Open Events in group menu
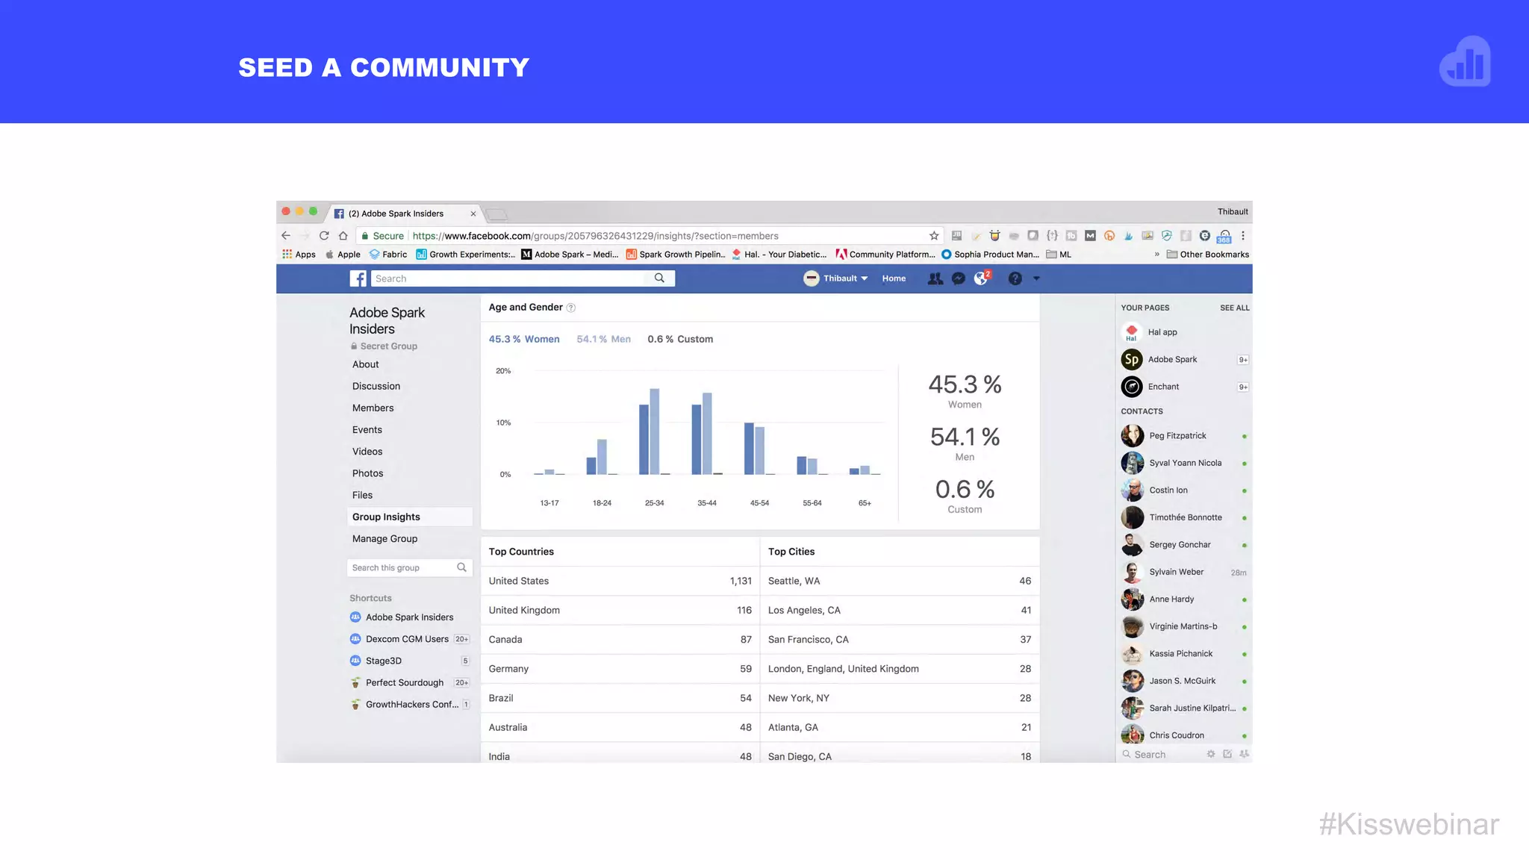The image size is (1529, 860). [367, 430]
